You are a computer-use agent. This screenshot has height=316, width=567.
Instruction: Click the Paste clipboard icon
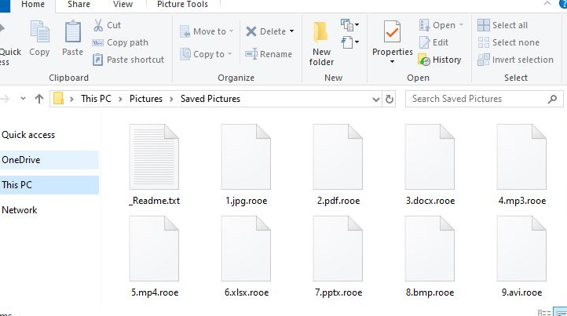pyautogui.click(x=72, y=38)
